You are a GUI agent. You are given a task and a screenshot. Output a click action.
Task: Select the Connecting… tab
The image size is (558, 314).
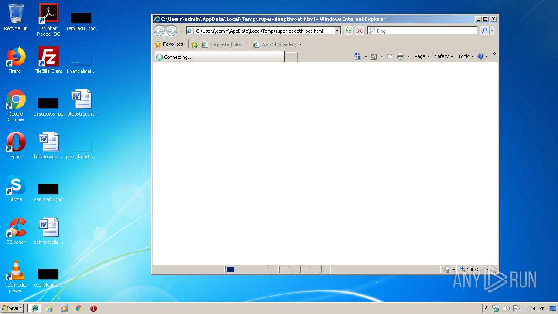click(x=219, y=57)
